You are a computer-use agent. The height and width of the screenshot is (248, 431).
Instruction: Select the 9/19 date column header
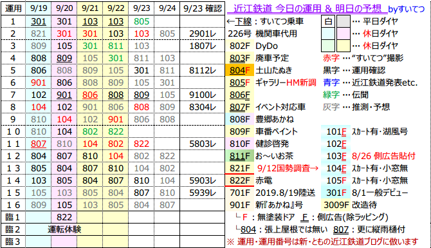[39, 8]
